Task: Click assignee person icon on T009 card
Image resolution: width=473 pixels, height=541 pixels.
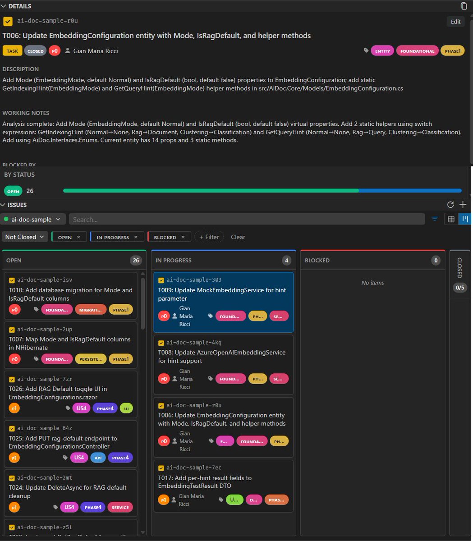Action: 175,316
